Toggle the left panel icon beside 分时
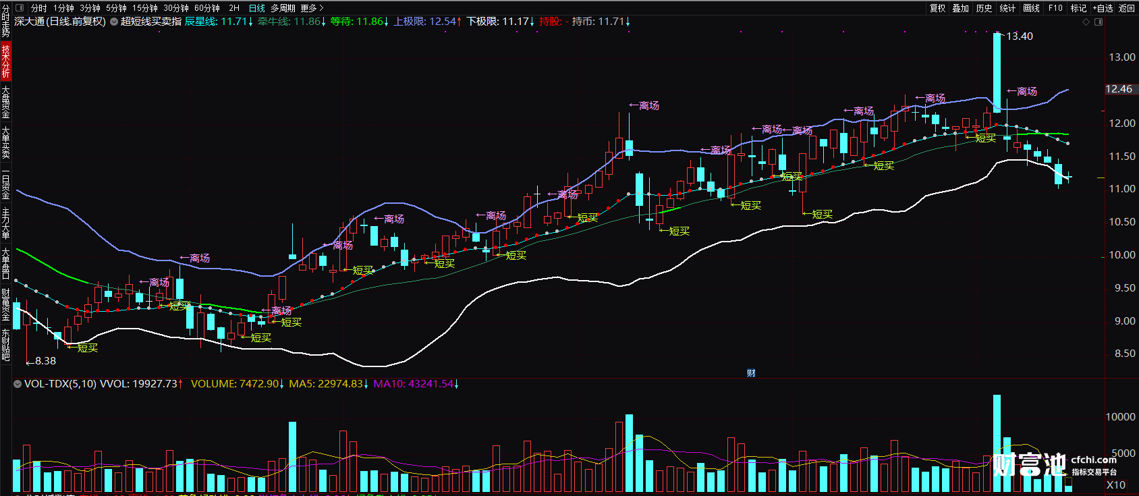The image size is (1139, 496). click(20, 8)
